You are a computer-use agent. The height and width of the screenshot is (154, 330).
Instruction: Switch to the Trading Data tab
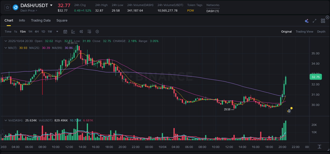[41, 20]
